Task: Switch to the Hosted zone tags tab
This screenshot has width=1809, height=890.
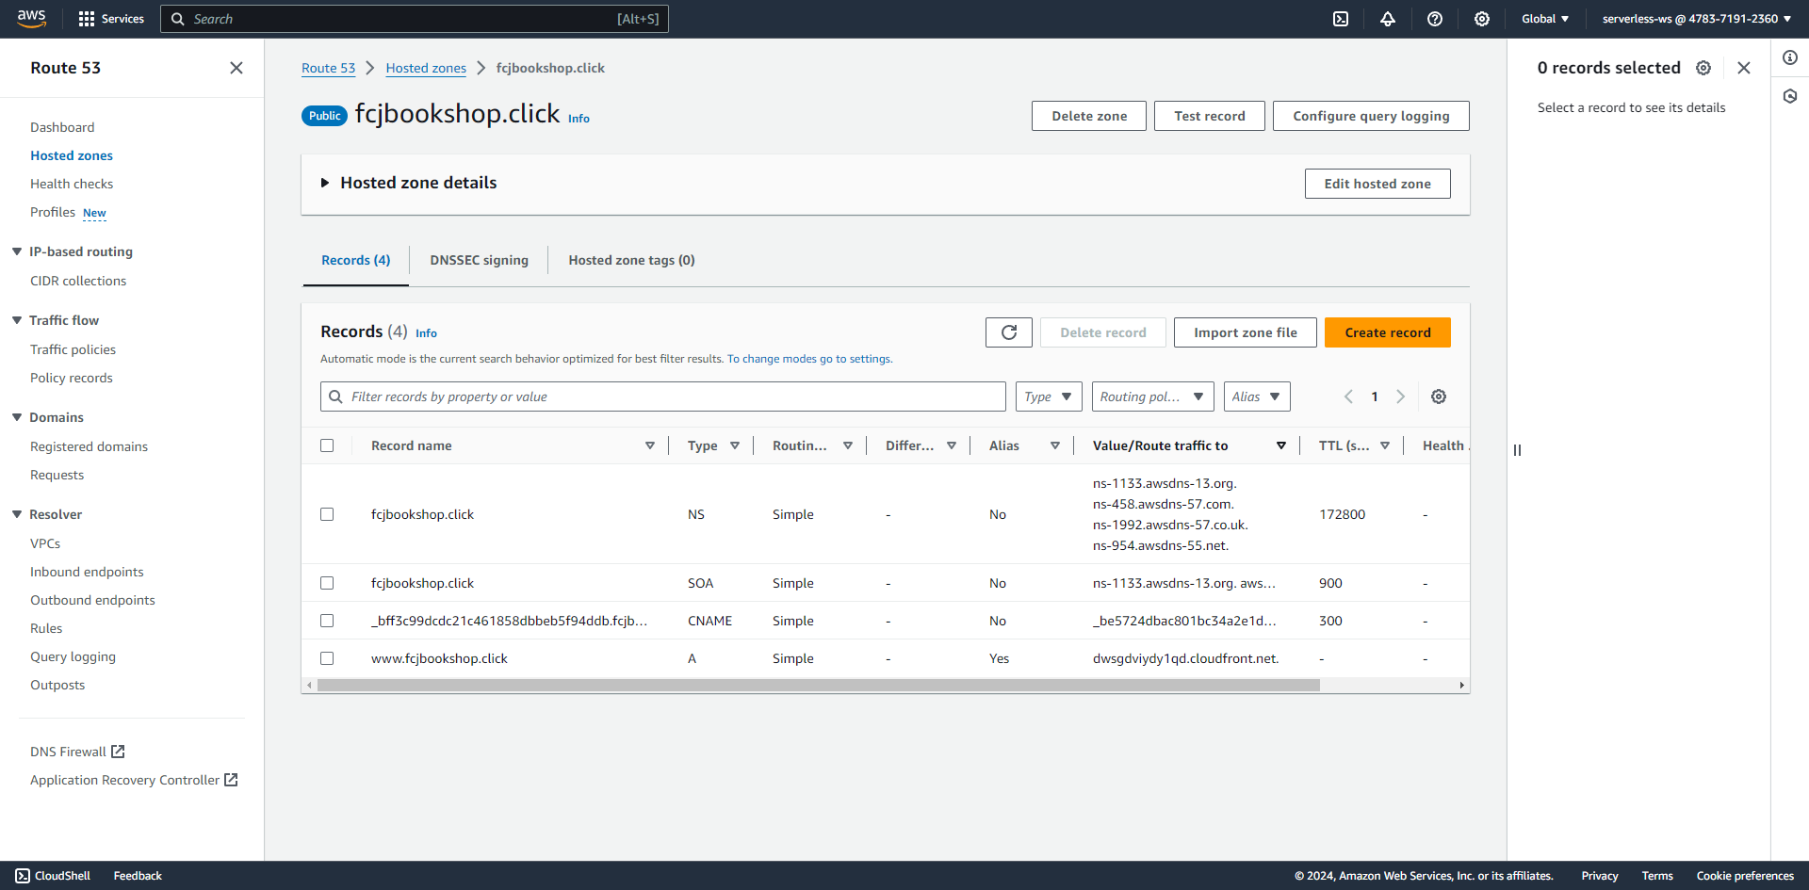Action: pos(631,260)
